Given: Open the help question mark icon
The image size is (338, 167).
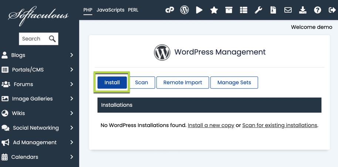Looking at the screenshot, I should click(318, 10).
